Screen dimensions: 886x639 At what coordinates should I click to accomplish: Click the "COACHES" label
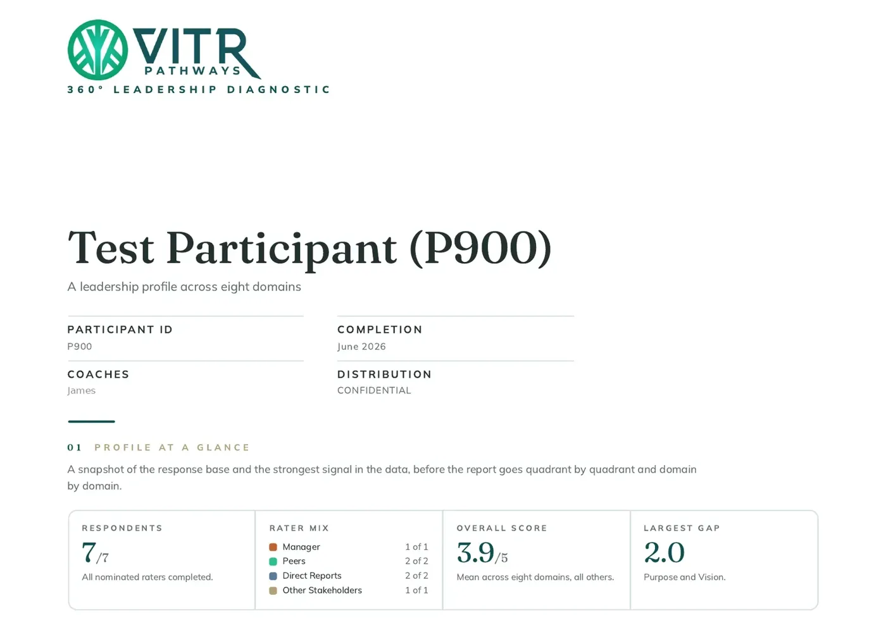pos(98,375)
